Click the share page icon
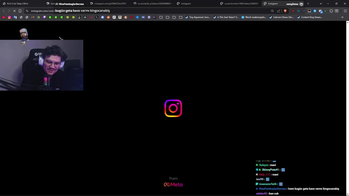 (x=279, y=11)
